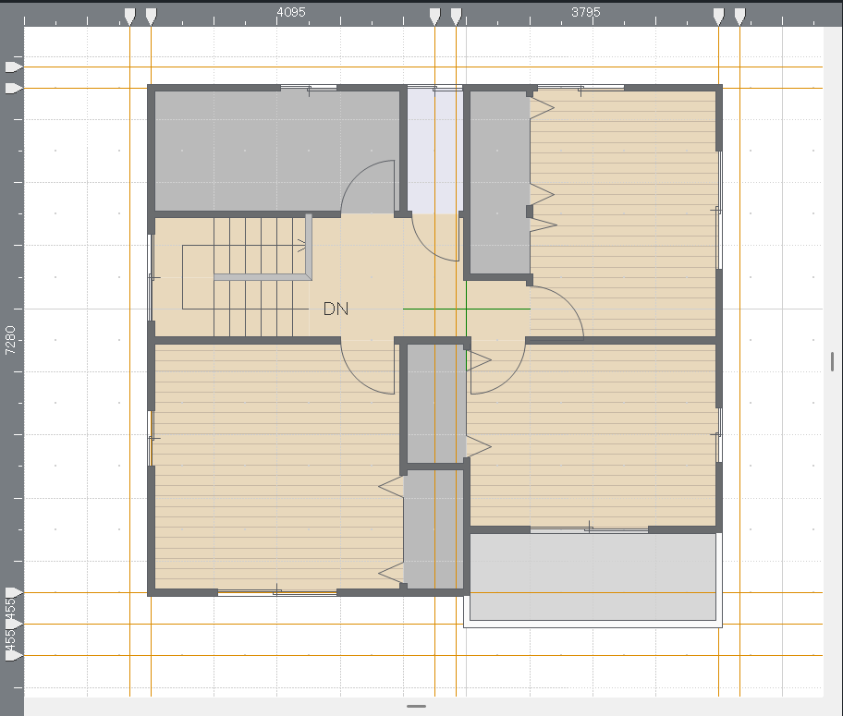
Task: Click the green crosshair in the hallway
Action: click(x=466, y=309)
